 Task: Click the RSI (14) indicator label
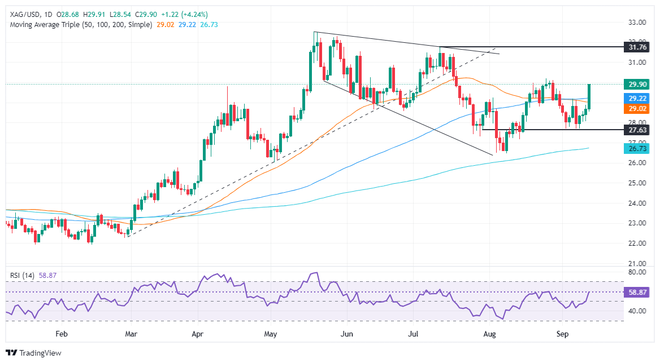(22, 276)
